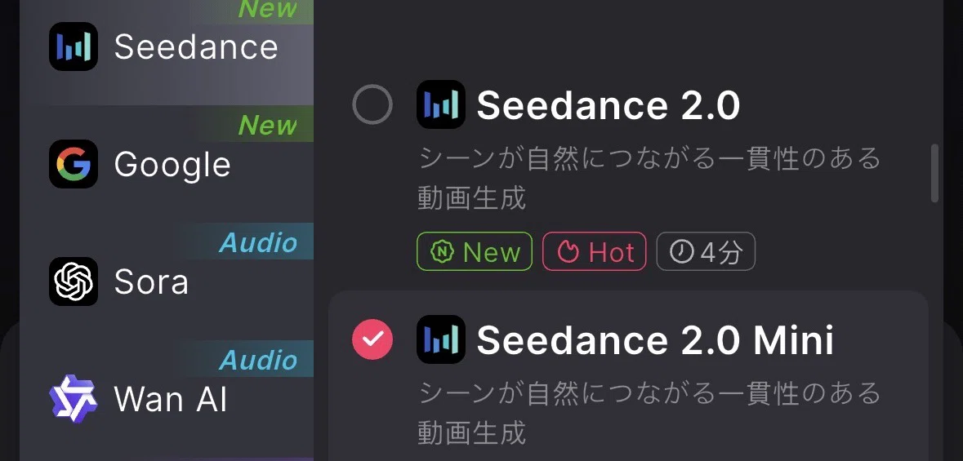Click the model list vertical scrollbar
This screenshot has width=963, height=461.
tap(934, 173)
